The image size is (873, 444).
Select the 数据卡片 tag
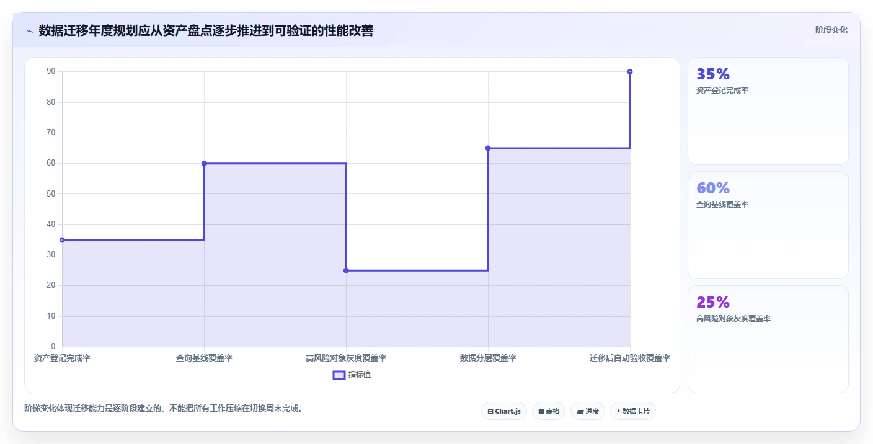pos(633,411)
